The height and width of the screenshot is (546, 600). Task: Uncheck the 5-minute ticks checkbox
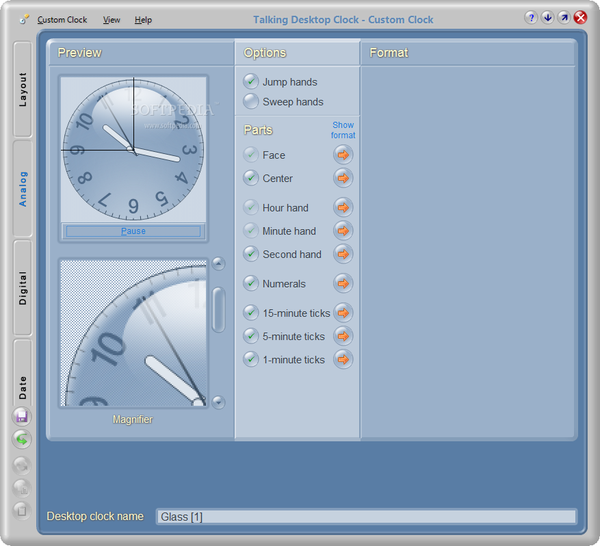pyautogui.click(x=251, y=337)
